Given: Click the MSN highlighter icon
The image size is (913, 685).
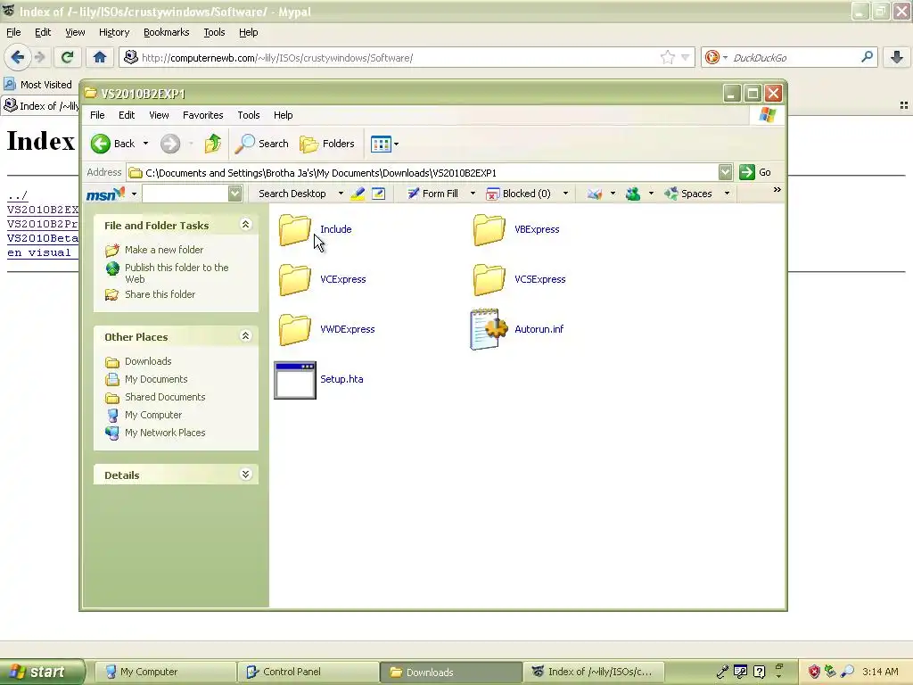Looking at the screenshot, I should (x=358, y=194).
